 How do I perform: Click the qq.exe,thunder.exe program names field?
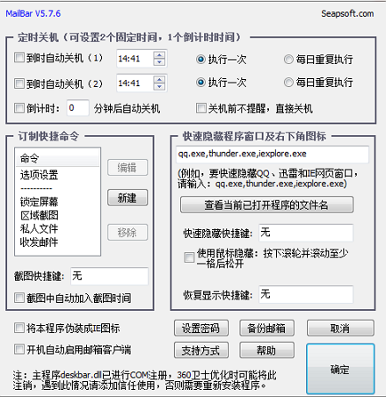[x=273, y=154]
